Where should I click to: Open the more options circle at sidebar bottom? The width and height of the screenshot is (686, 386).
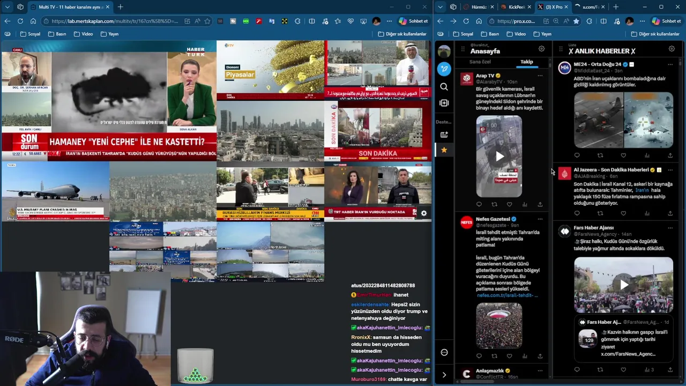coord(444,352)
